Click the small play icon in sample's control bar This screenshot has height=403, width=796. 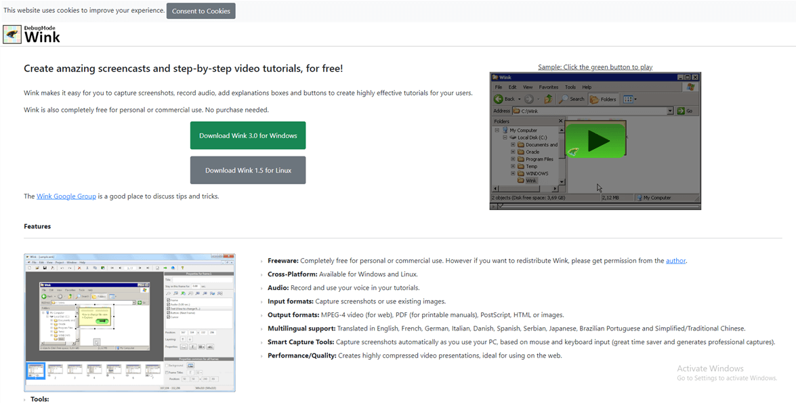click(493, 205)
